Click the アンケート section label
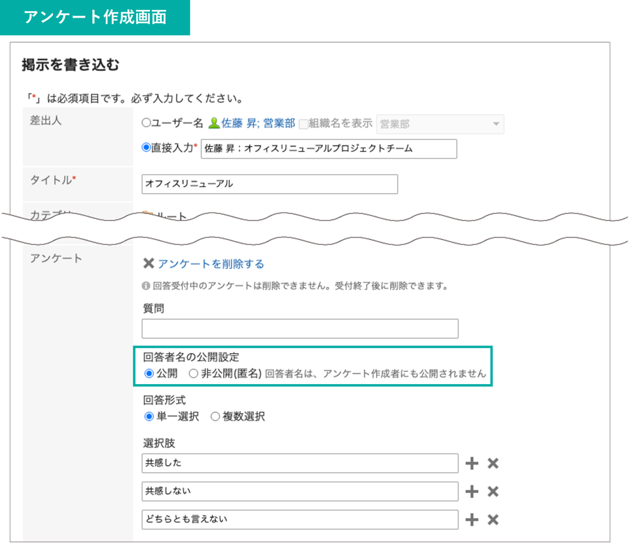 (x=56, y=258)
